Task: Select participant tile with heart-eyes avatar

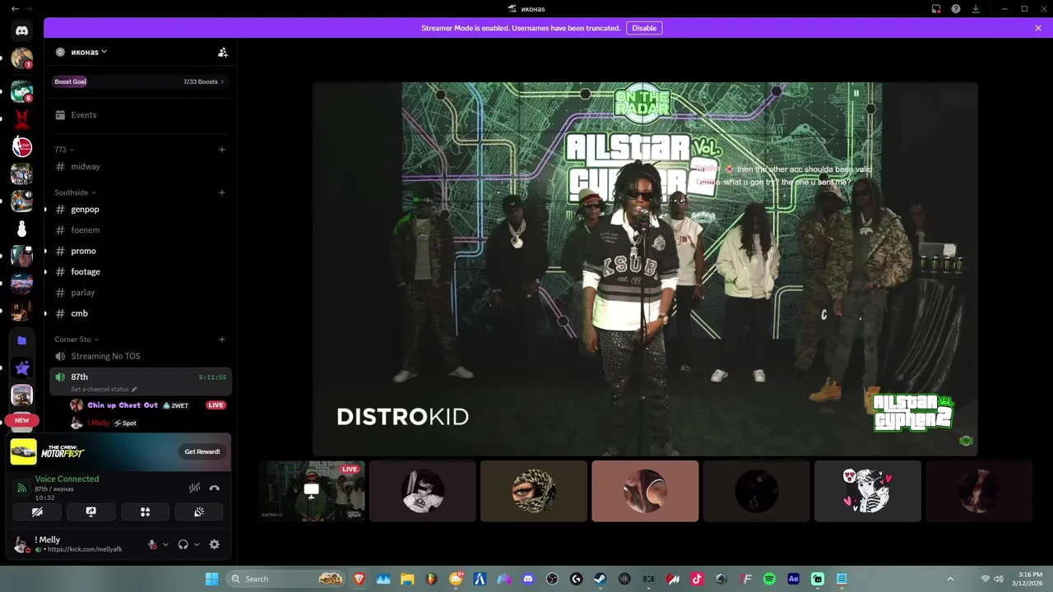Action: click(x=868, y=491)
